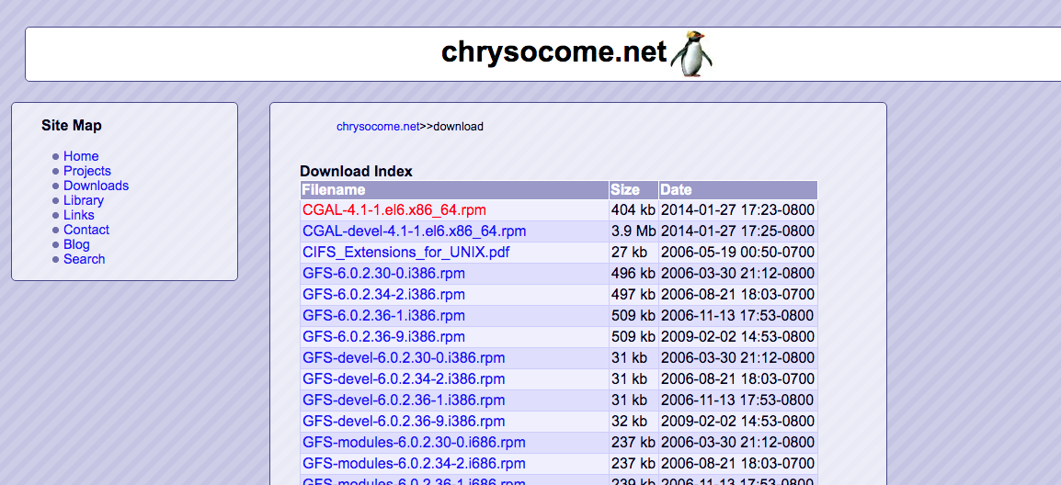Go to the Search page link
This screenshot has width=1061, height=485.
click(x=84, y=259)
